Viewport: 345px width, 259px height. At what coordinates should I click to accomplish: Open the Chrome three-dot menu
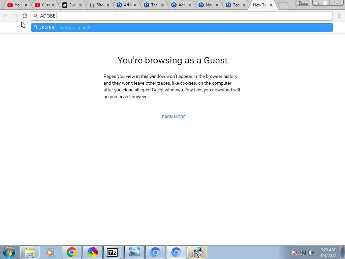coord(339,16)
